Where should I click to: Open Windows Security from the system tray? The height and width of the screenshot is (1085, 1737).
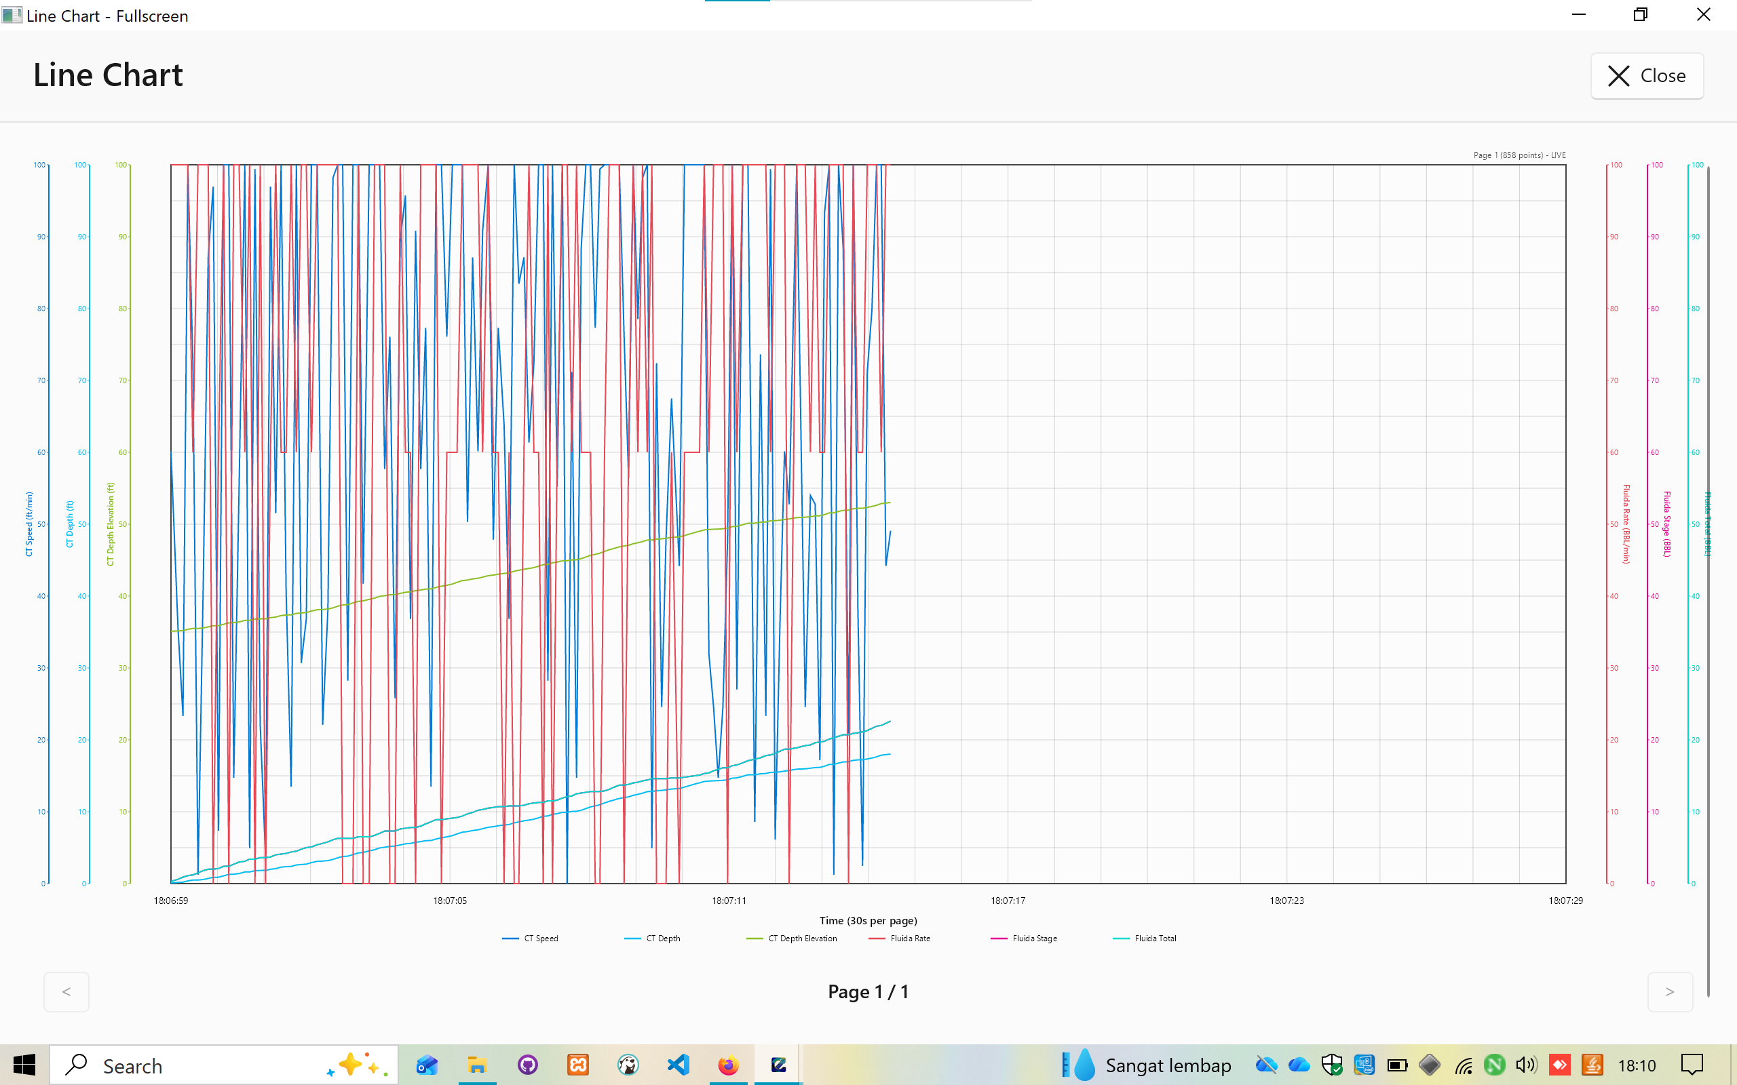tap(1332, 1065)
